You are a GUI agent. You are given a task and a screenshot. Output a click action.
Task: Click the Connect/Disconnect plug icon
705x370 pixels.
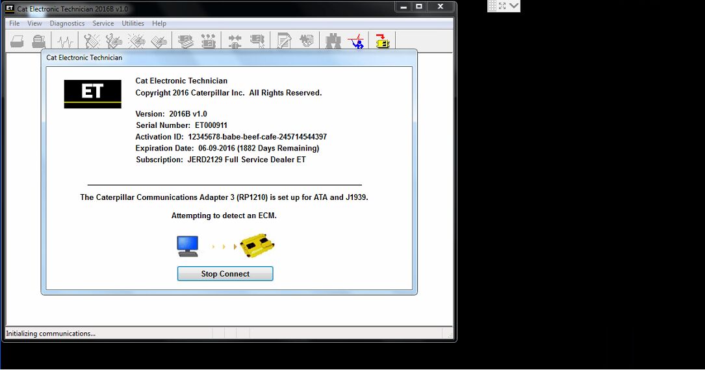pyautogui.click(x=235, y=42)
